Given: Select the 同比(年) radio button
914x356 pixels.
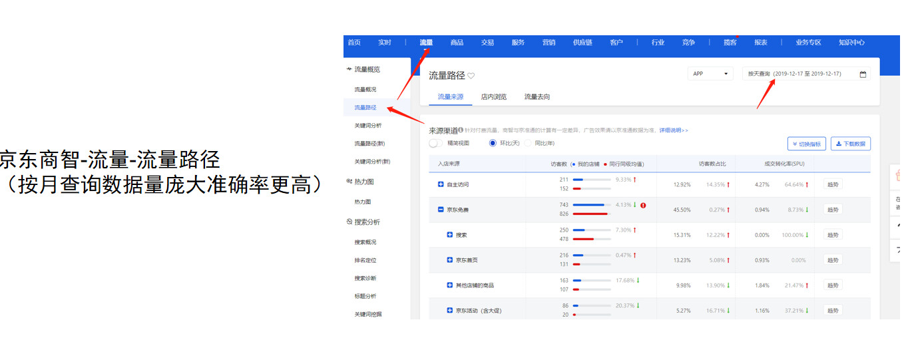Looking at the screenshot, I should (529, 143).
